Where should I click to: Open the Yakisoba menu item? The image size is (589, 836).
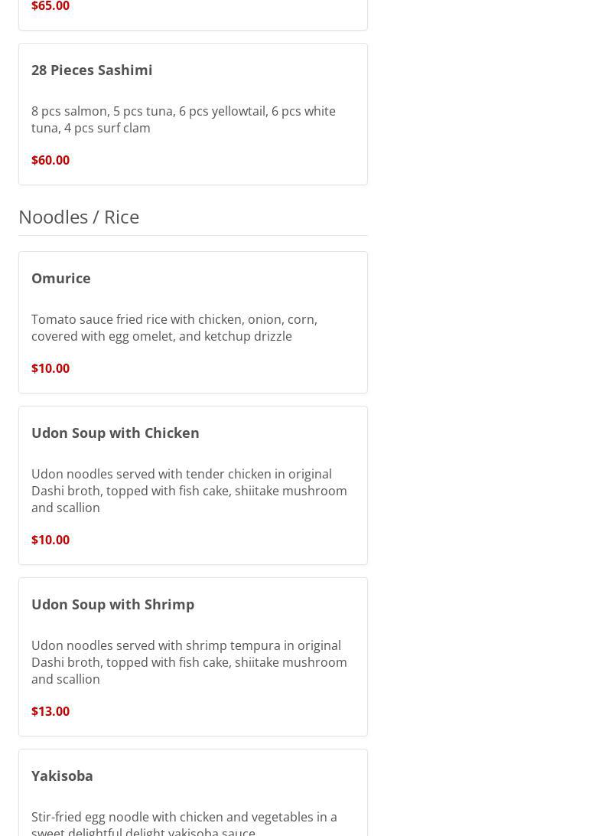(x=63, y=776)
